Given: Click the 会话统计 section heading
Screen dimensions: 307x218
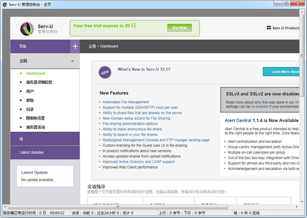Looking at the screenshot, I should point(96,186).
